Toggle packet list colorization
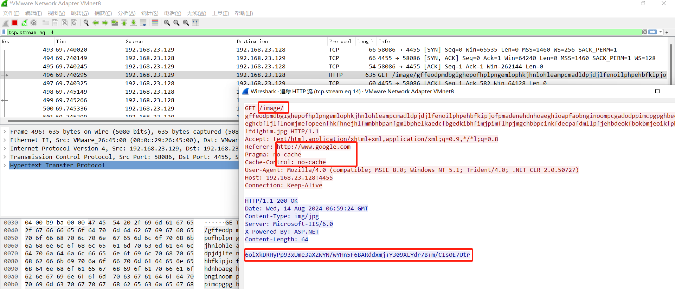This screenshot has height=289, width=675. click(155, 23)
